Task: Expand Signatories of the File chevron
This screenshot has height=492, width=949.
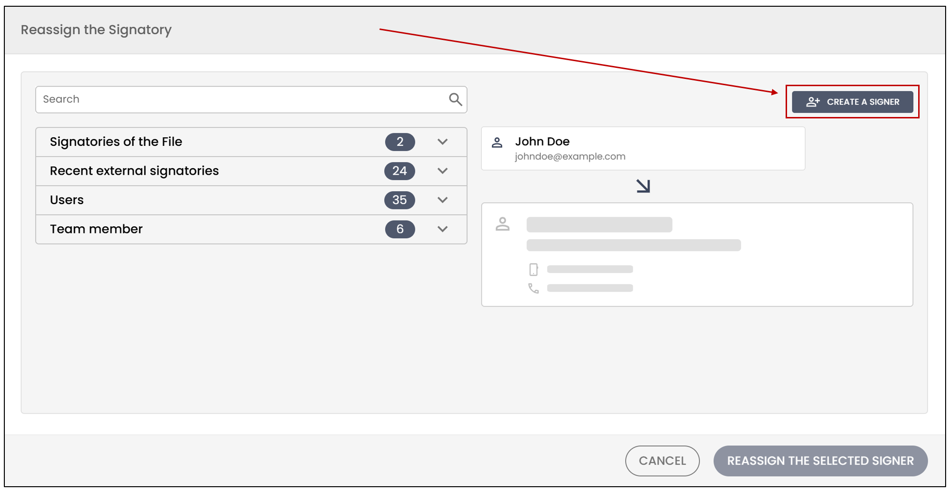Action: (442, 142)
